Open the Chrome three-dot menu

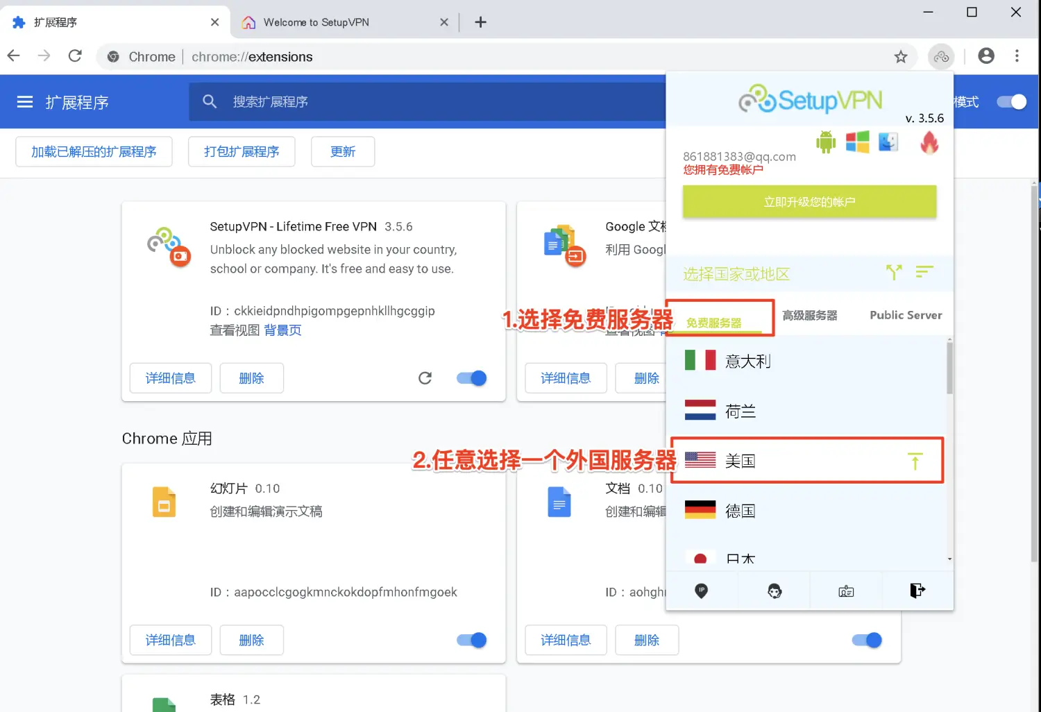(x=1017, y=56)
